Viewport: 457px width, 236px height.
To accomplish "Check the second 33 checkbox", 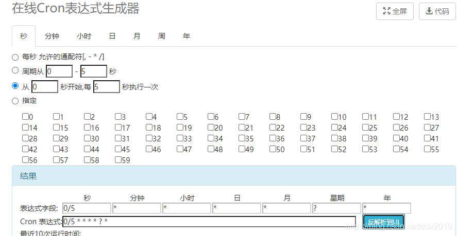I will pos(180,138).
